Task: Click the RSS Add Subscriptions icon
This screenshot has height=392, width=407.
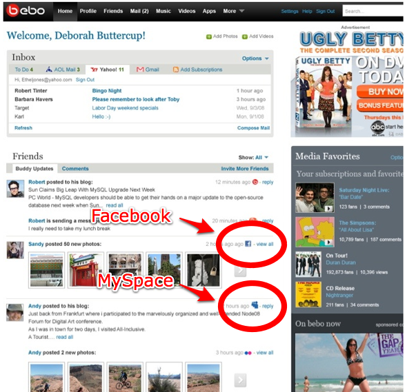Action: click(x=176, y=70)
